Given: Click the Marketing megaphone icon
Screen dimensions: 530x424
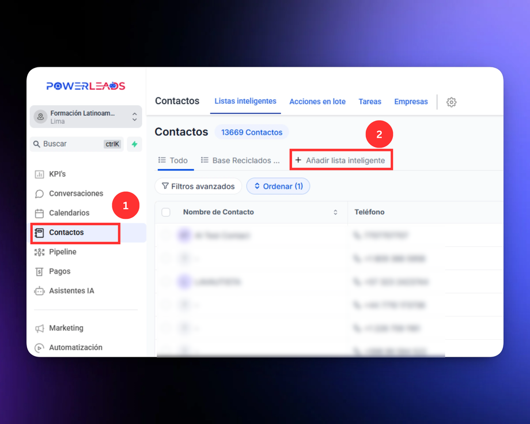Looking at the screenshot, I should click(39, 328).
